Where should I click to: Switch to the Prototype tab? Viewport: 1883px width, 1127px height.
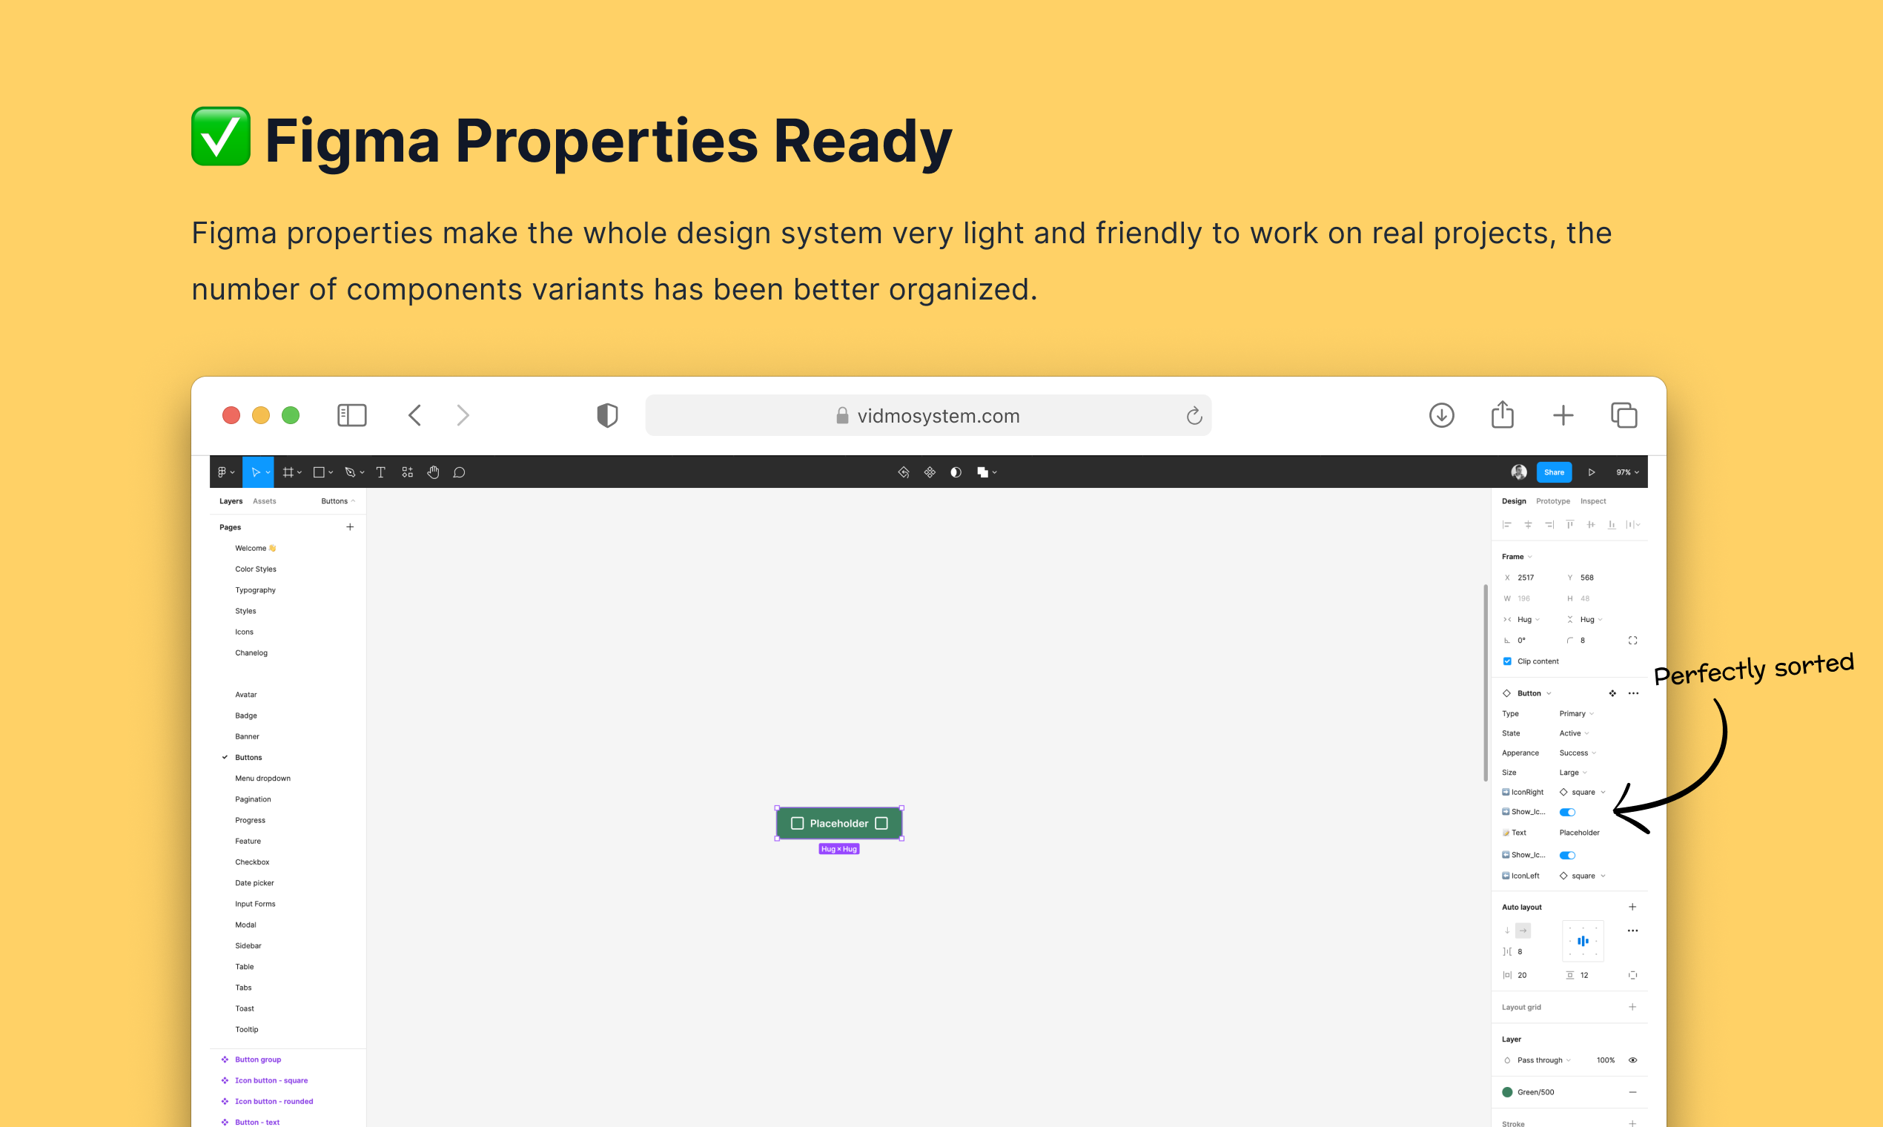[1552, 501]
